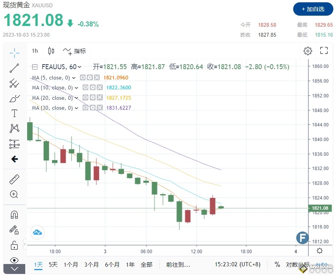
Task: Select the 1年 time range tab
Action: coord(130,265)
